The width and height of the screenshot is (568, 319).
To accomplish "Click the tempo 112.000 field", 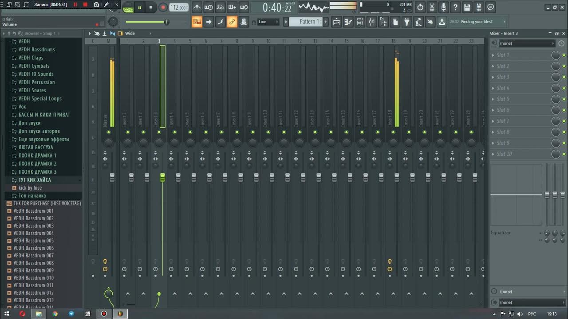I will tap(178, 8).
